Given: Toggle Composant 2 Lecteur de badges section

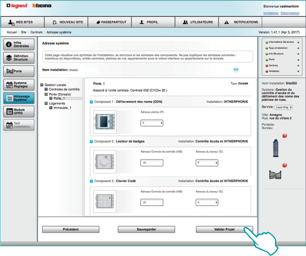Looking at the screenshot, I should [x=91, y=142].
